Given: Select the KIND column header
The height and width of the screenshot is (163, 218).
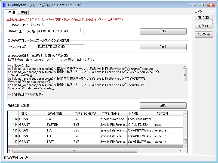Looking at the screenshot, I should coord(32,114).
